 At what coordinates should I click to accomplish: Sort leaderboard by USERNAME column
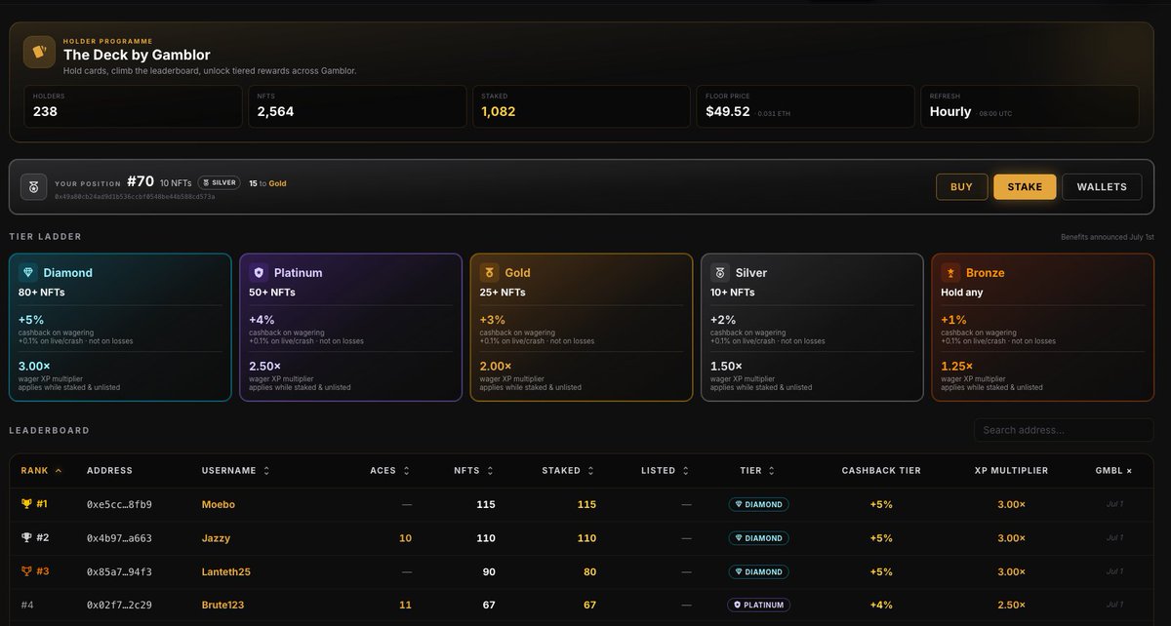coord(235,470)
